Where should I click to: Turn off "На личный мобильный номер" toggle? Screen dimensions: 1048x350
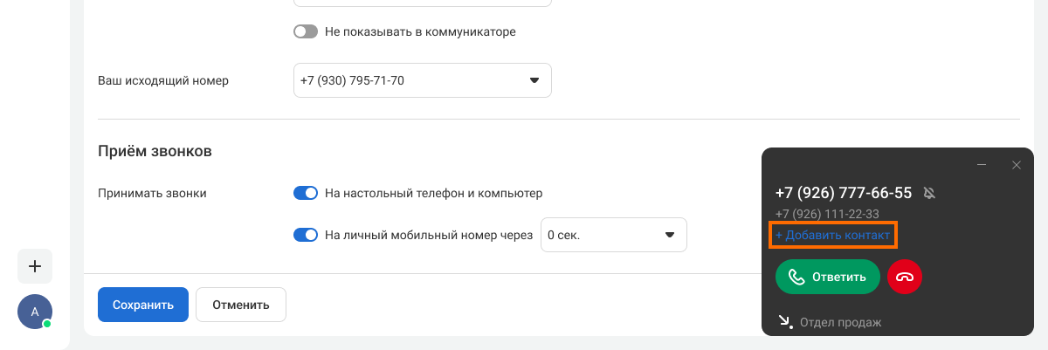[306, 235]
